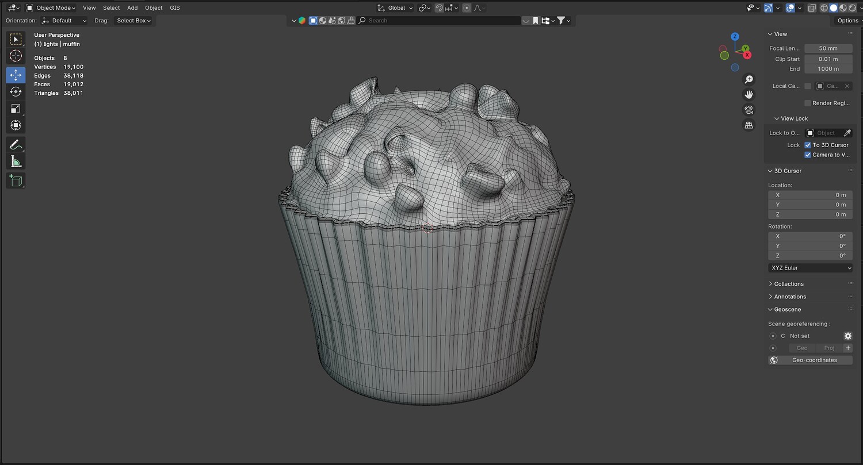Open the Add menu
Viewport: 863px width, 465px height.
click(132, 8)
